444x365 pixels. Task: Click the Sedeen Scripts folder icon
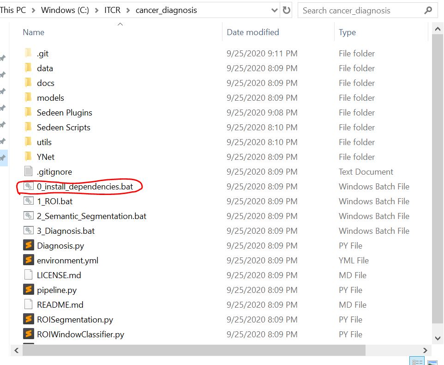click(28, 127)
